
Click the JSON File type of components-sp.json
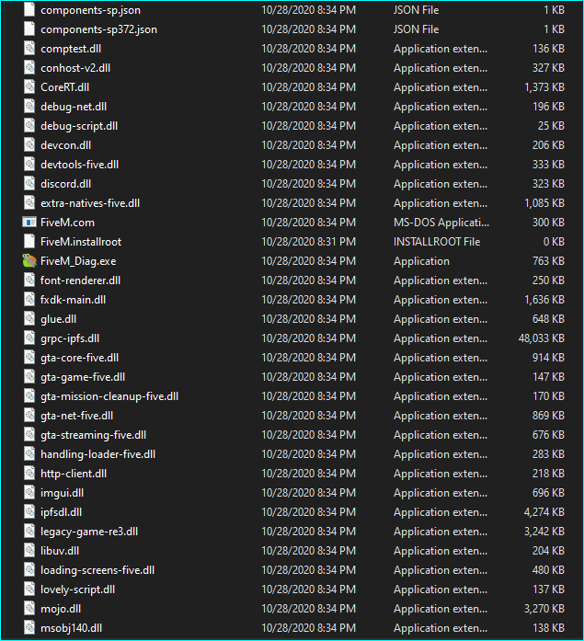point(416,10)
